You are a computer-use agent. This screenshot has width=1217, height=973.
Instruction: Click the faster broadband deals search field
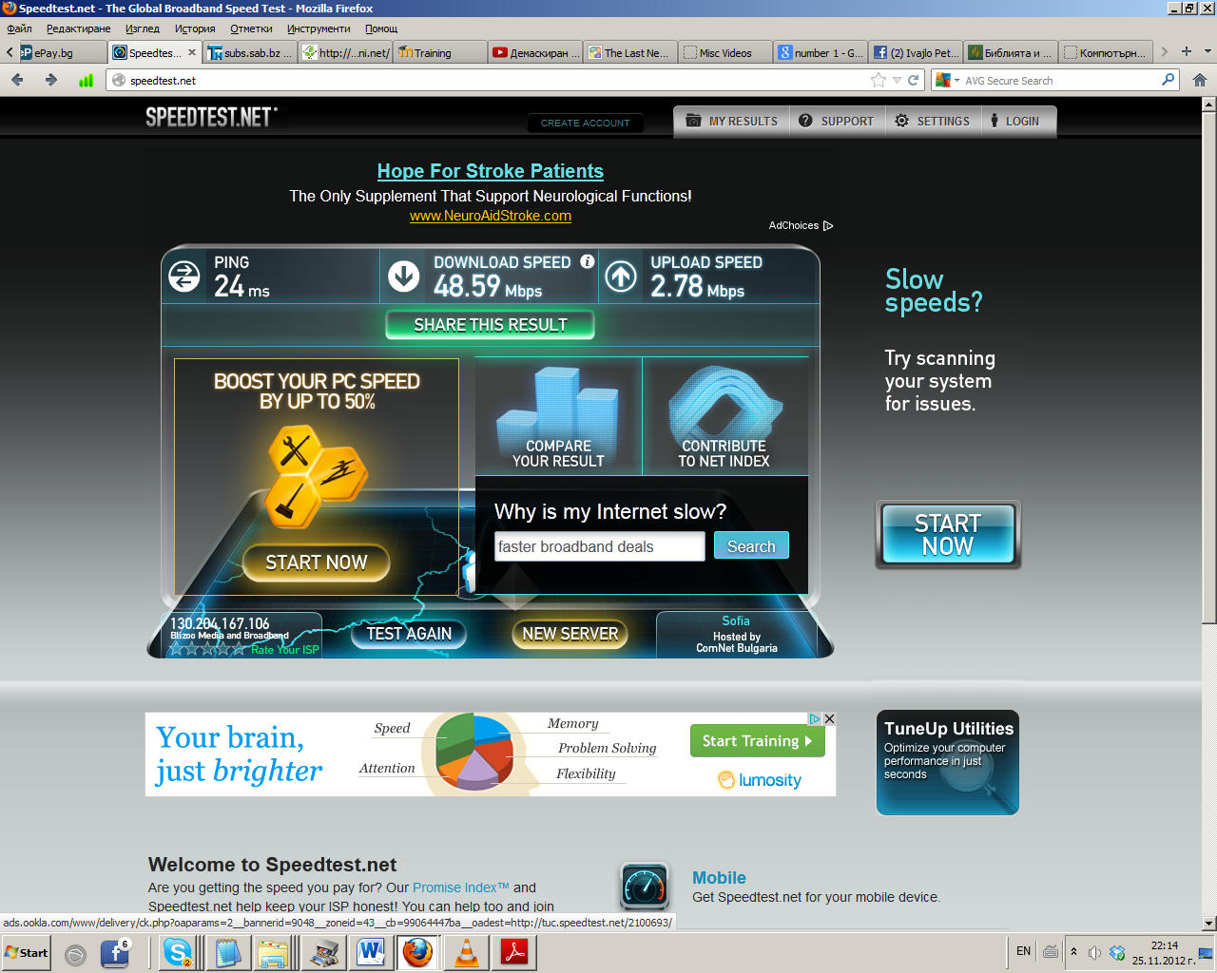tap(600, 546)
